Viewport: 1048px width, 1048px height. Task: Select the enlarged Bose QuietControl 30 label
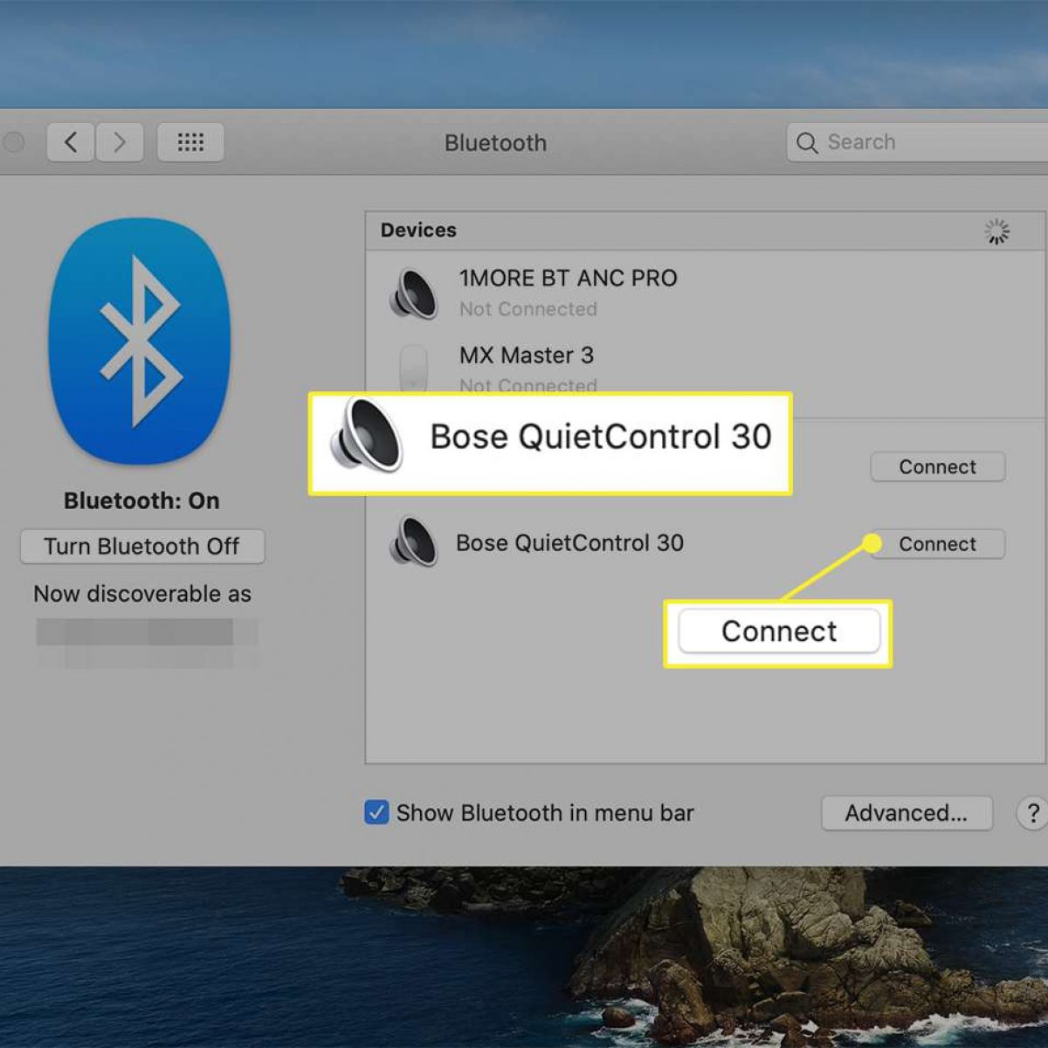[x=601, y=437]
